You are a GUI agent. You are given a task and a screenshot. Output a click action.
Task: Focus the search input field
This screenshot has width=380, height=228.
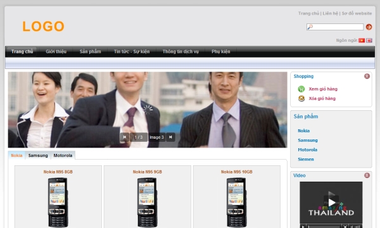tap(335, 27)
